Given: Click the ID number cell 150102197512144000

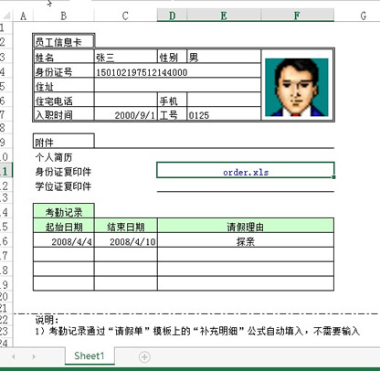Looking at the screenshot, I should coord(177,72).
